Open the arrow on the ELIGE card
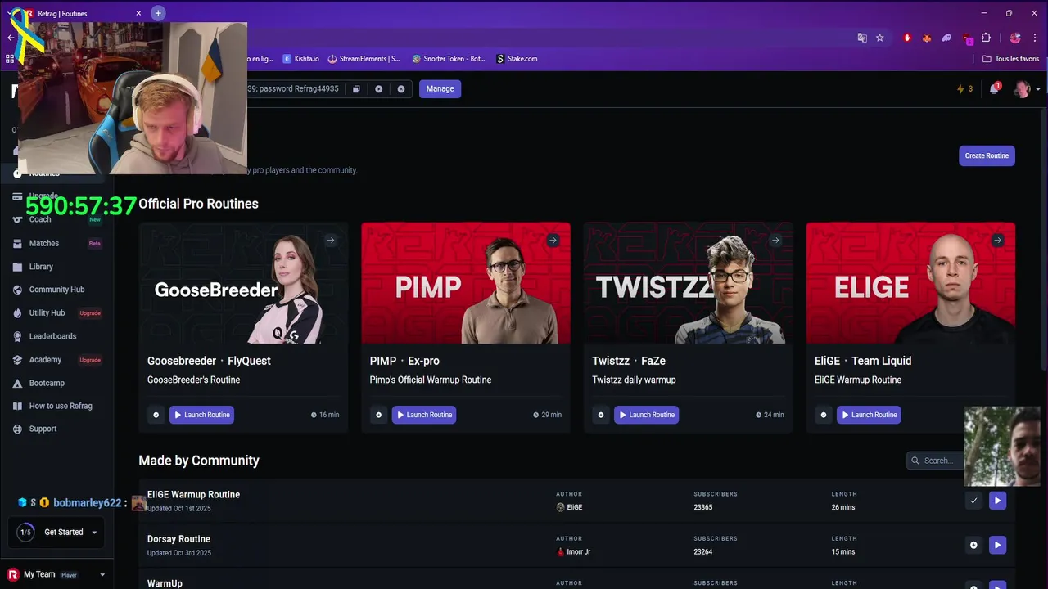The image size is (1048, 589). 997,241
